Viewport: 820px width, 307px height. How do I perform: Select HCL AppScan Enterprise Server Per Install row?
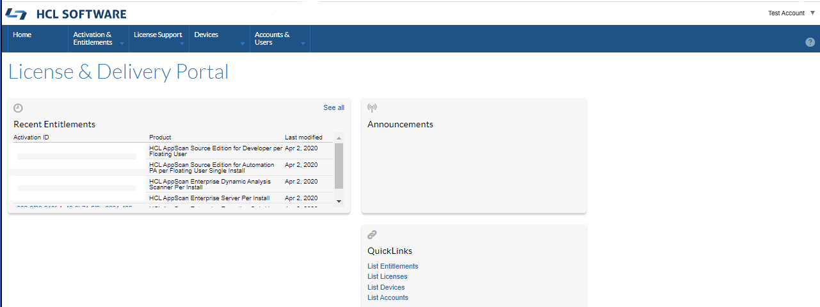[x=173, y=198]
